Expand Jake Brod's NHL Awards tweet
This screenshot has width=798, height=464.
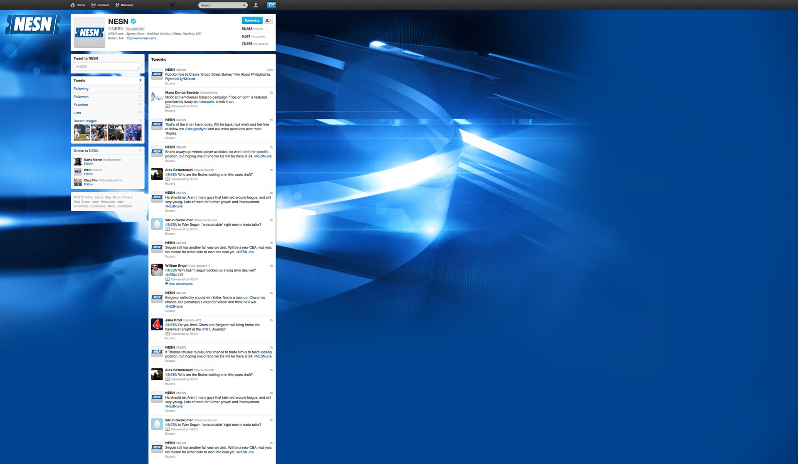click(170, 338)
